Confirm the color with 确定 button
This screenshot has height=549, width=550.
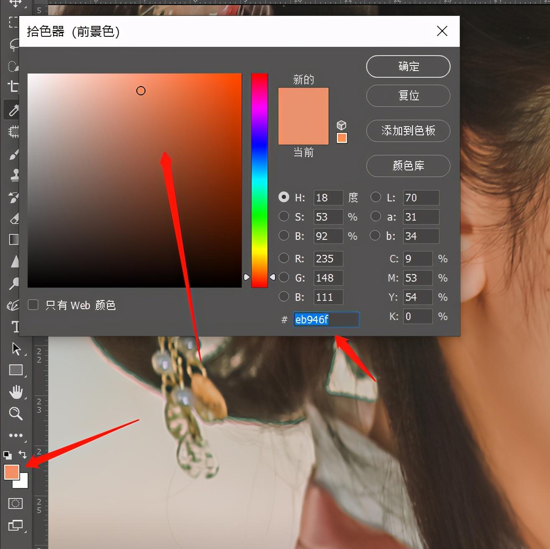coord(408,66)
